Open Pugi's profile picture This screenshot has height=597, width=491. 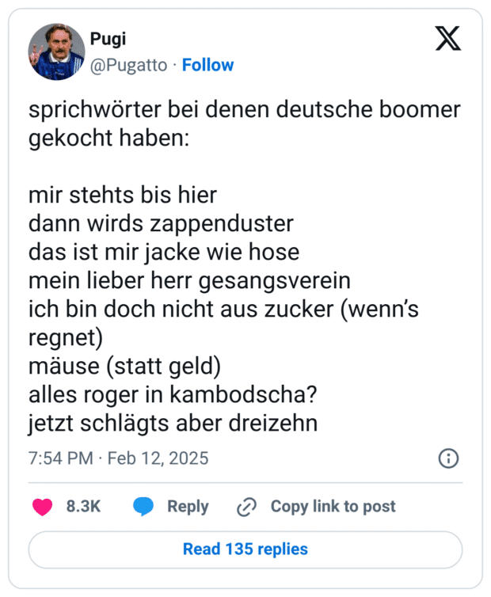(56, 51)
